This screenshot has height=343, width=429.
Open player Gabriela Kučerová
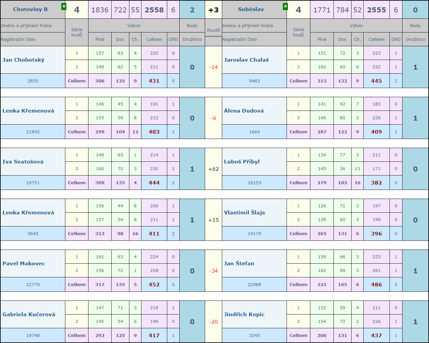click(29, 315)
